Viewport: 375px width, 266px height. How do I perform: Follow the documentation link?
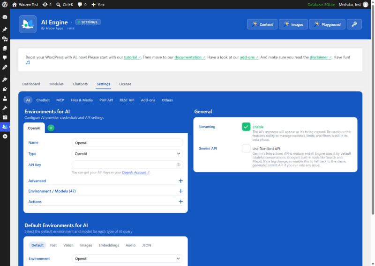tap(190, 57)
